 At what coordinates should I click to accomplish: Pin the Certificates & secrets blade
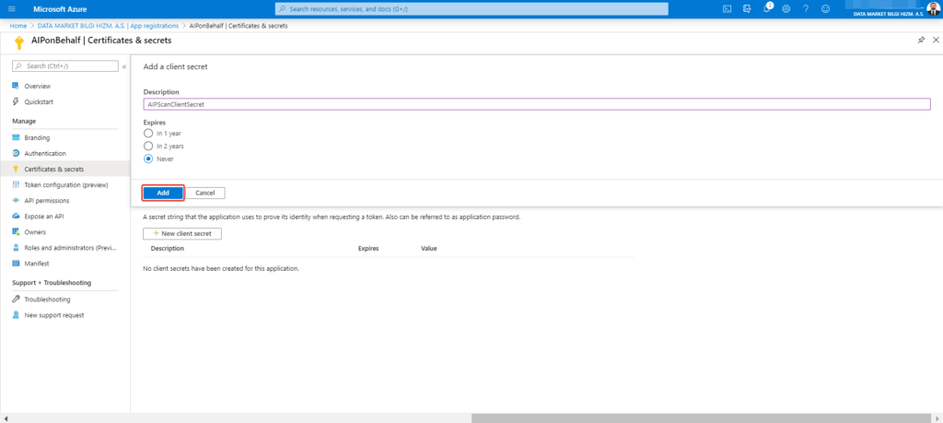[921, 40]
